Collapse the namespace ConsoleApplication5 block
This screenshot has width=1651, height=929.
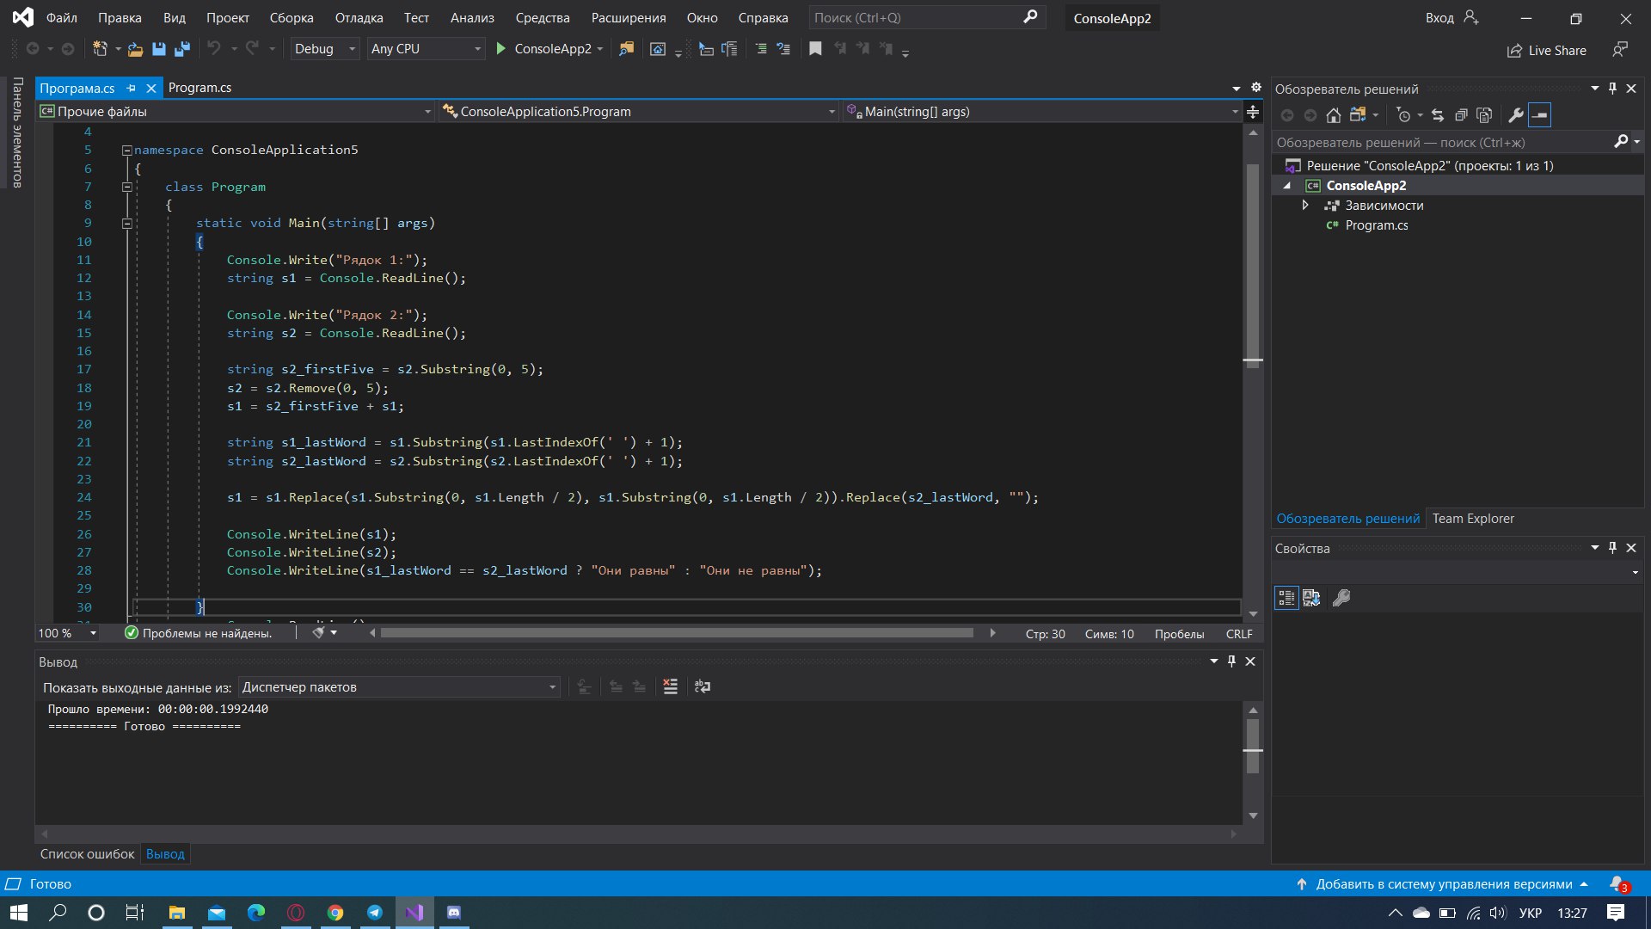[x=127, y=150]
